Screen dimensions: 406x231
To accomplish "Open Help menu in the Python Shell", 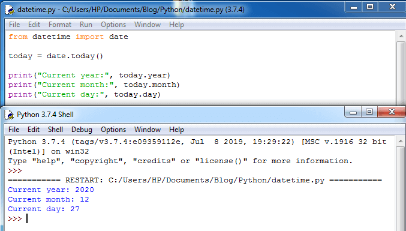I will click(176, 130).
